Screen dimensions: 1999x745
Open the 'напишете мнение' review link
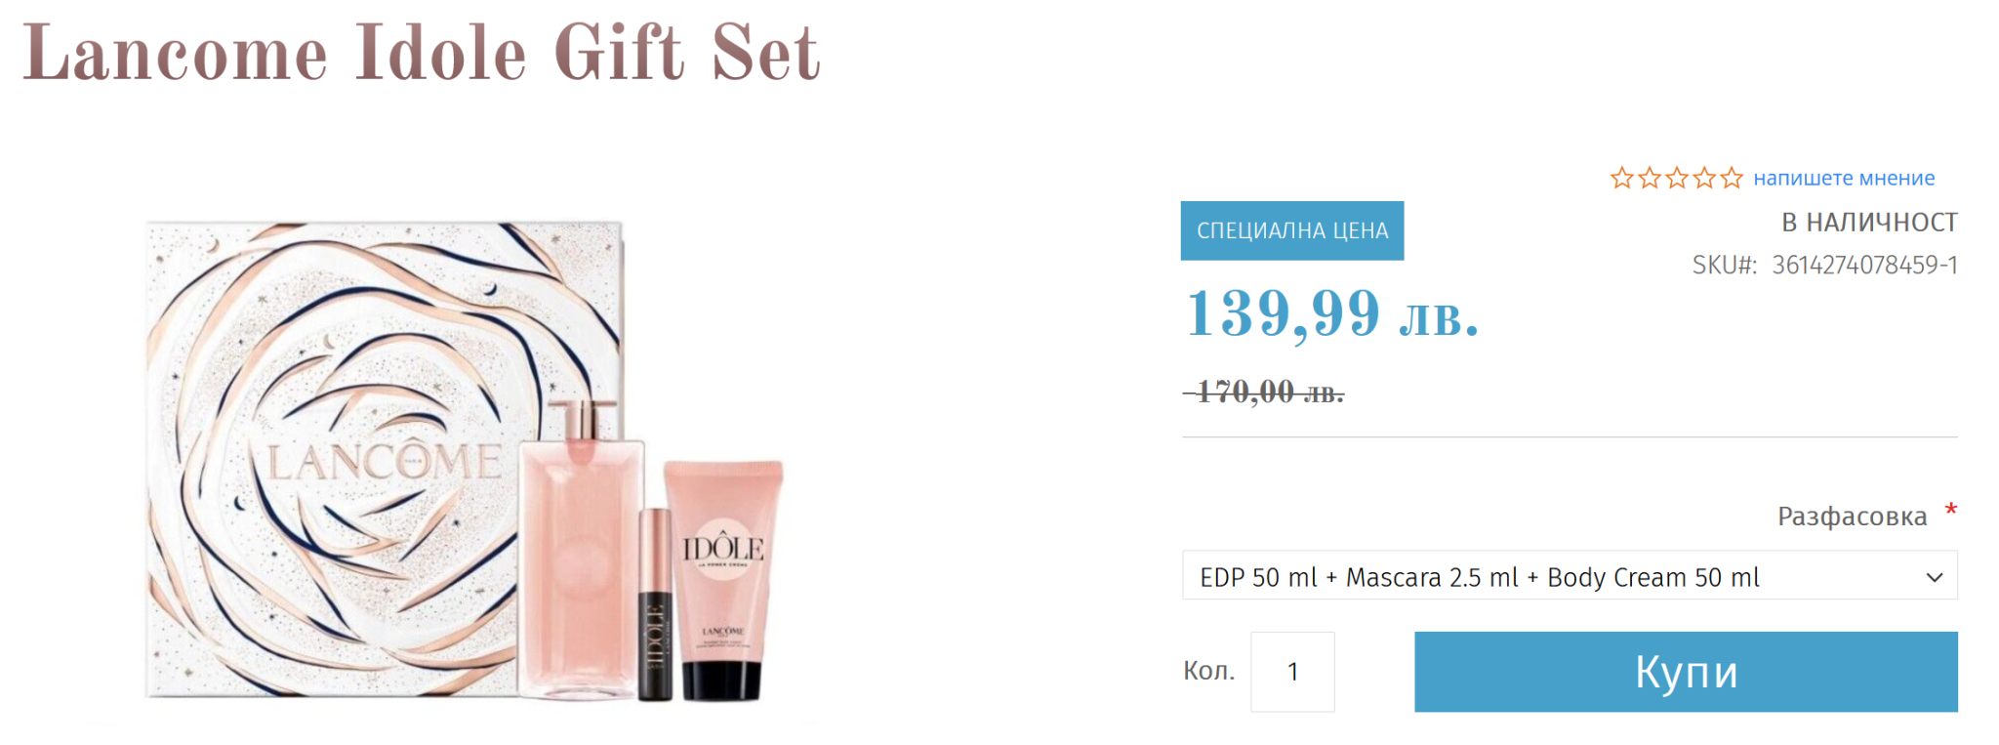[x=1844, y=178]
